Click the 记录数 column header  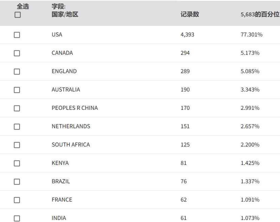pyautogui.click(x=190, y=14)
